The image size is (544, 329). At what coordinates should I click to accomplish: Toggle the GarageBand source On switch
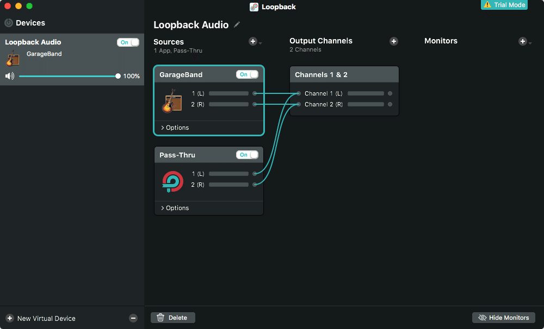tap(247, 74)
